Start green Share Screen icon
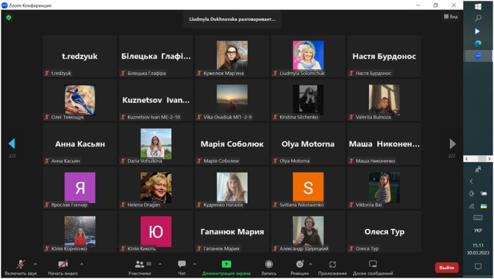 point(226,264)
